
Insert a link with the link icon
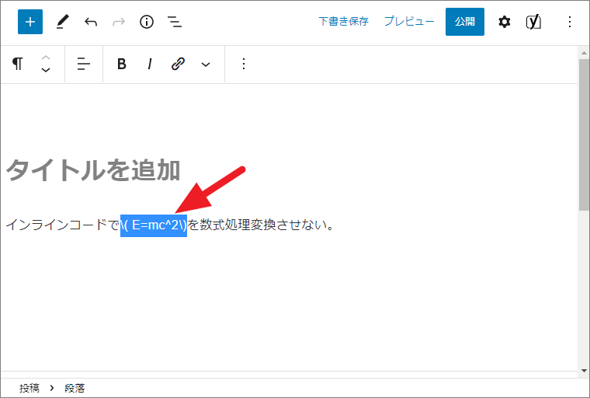tap(178, 64)
